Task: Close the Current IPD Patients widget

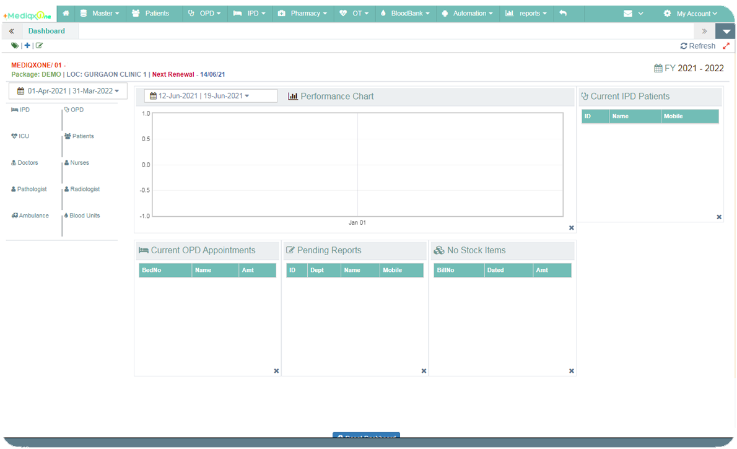Action: point(718,217)
